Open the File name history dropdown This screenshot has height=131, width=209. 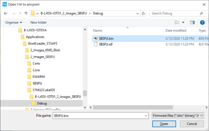click(146, 116)
